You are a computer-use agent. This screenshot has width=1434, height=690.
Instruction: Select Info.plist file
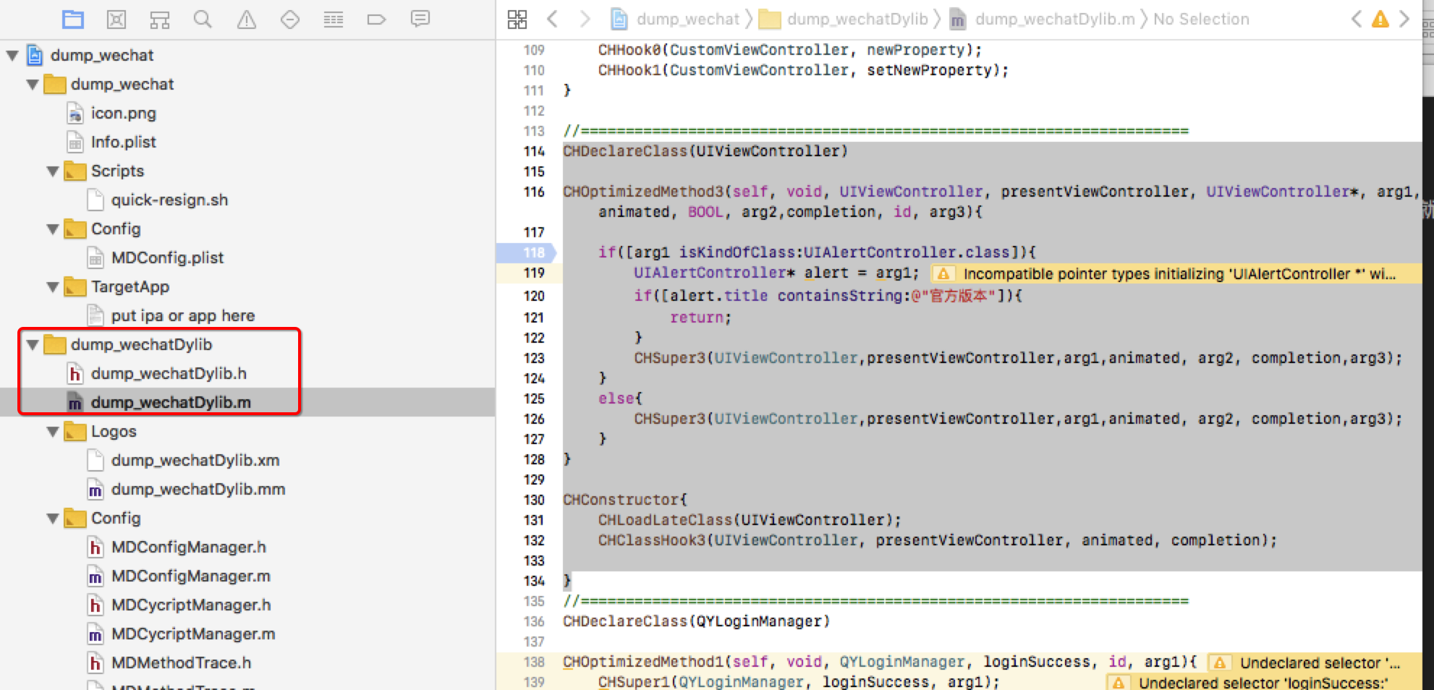pos(123,142)
